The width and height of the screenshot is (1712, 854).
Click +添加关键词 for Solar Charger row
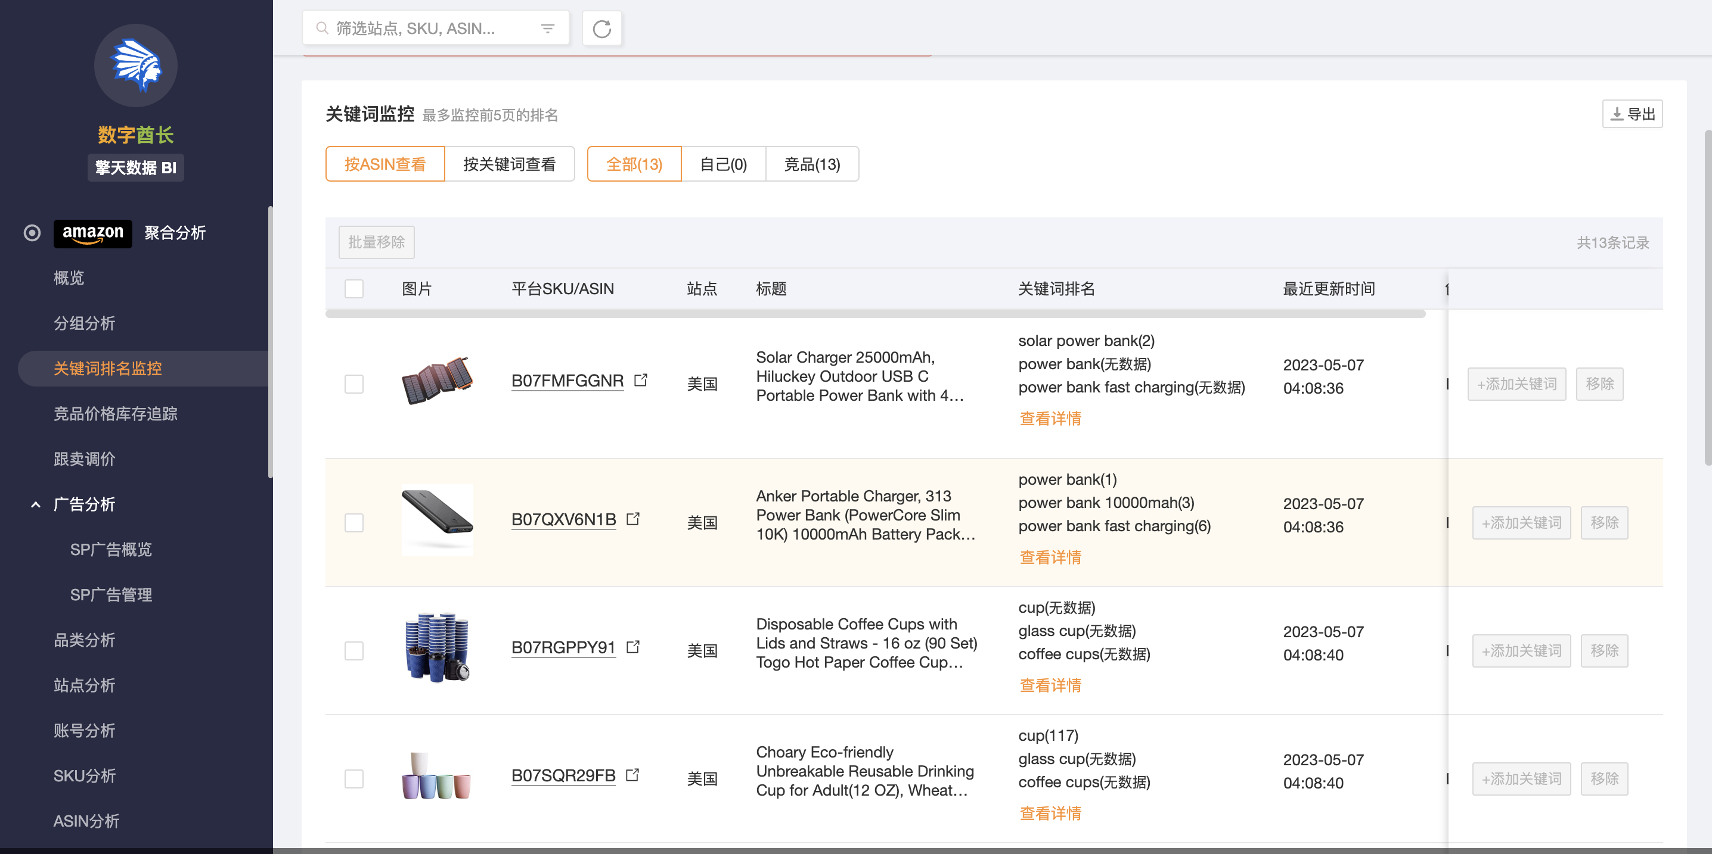[1516, 384]
